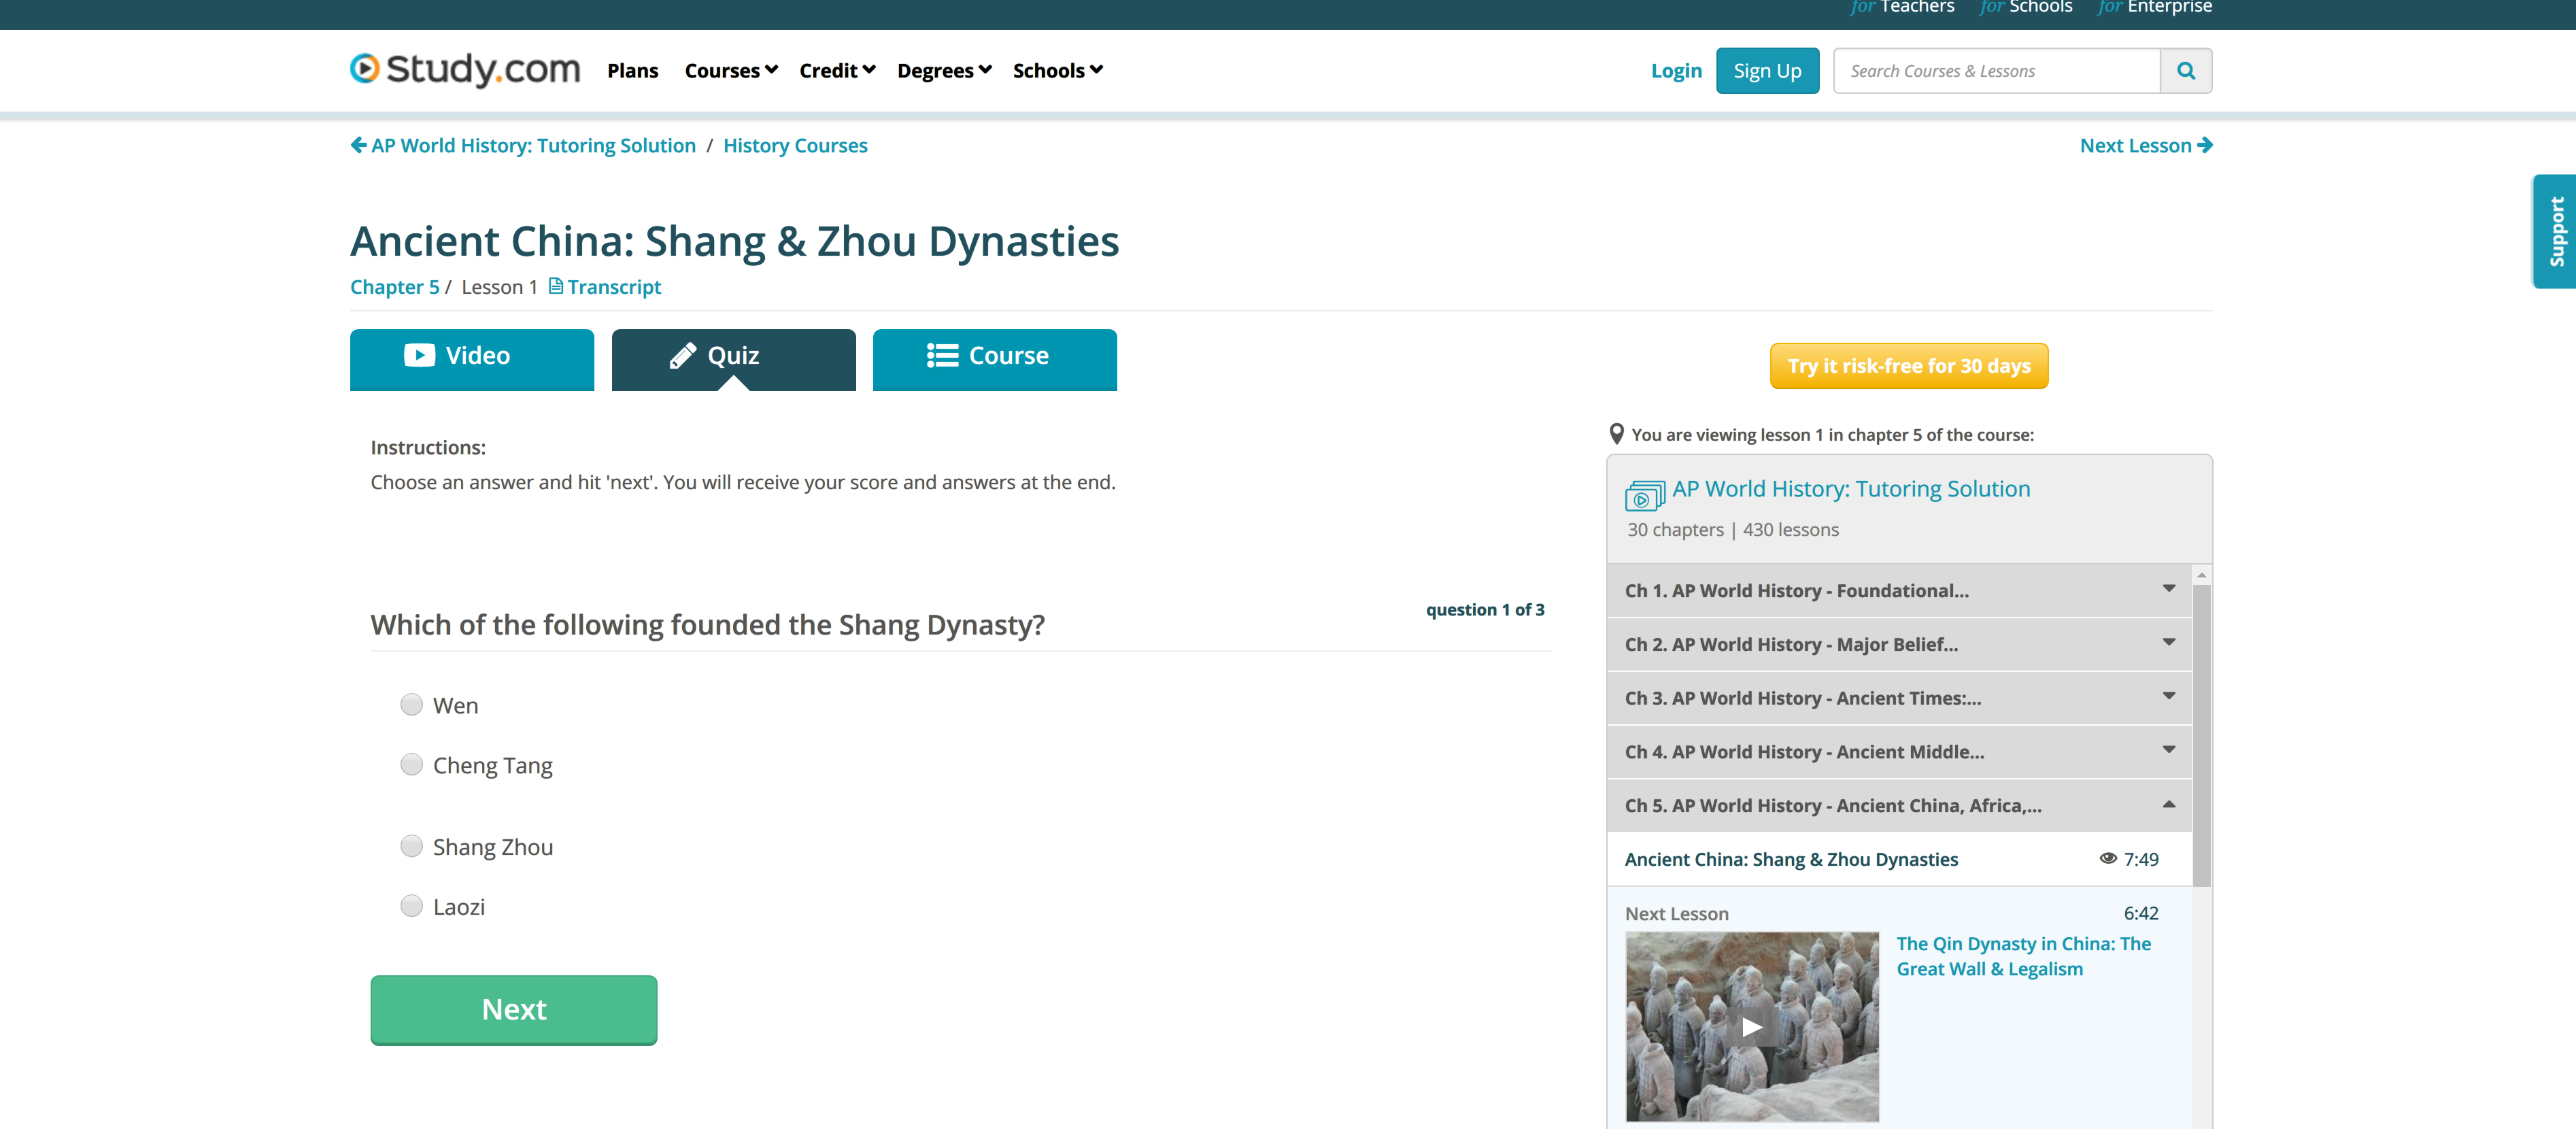Click the eye icon next to 7:49

[x=2108, y=858]
